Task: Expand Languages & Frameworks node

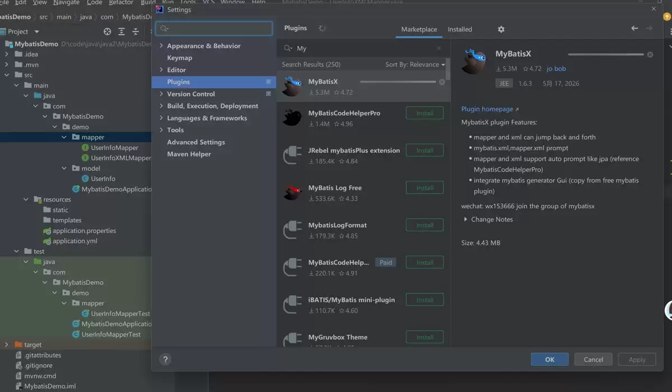Action: (x=161, y=118)
